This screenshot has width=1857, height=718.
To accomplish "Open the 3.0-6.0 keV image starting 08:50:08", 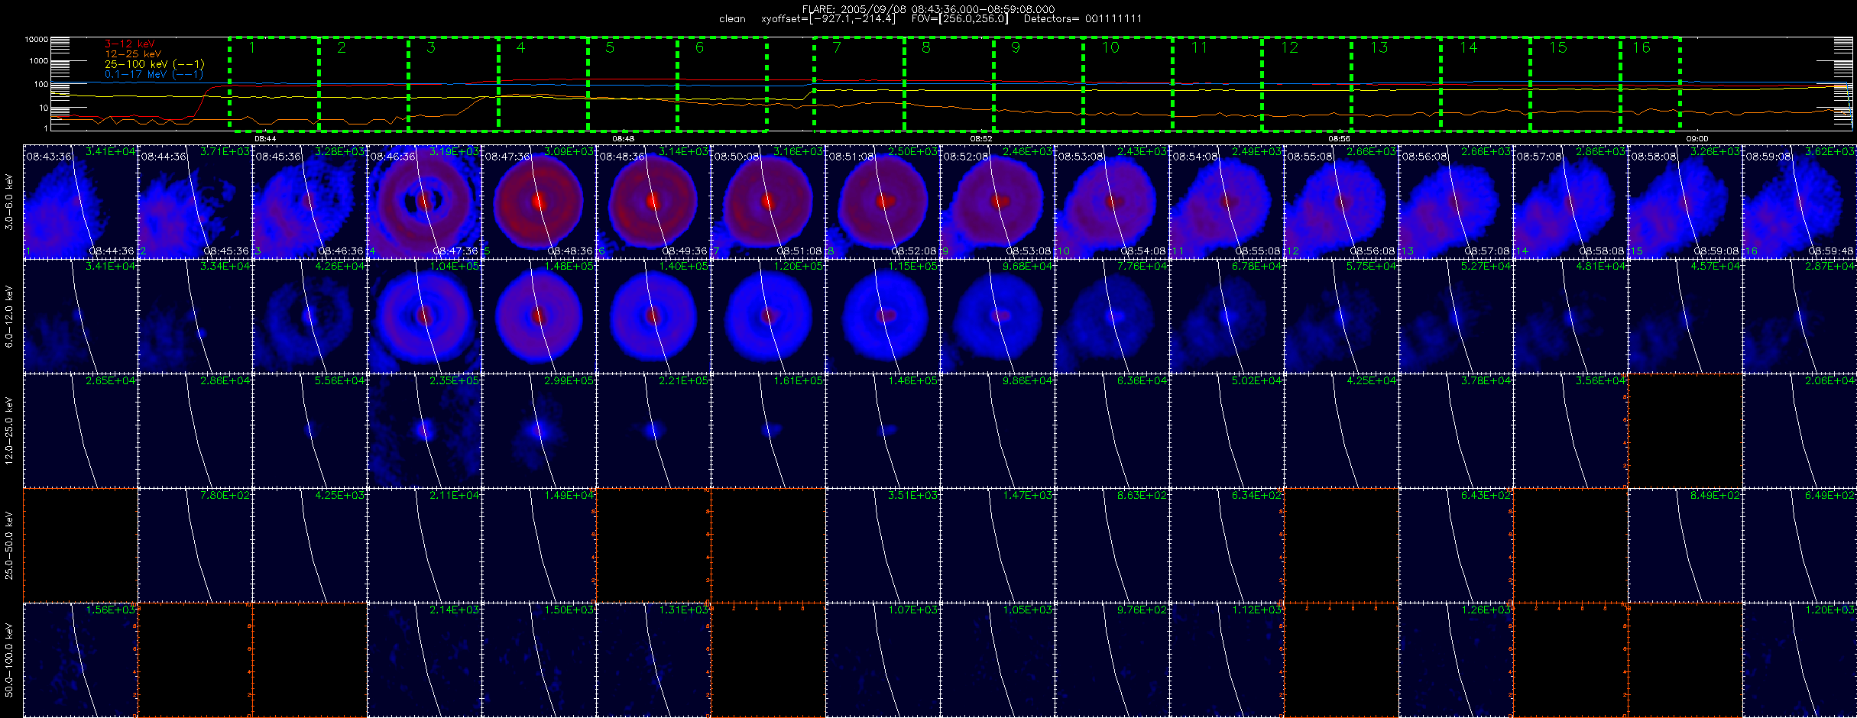I will pos(768,202).
